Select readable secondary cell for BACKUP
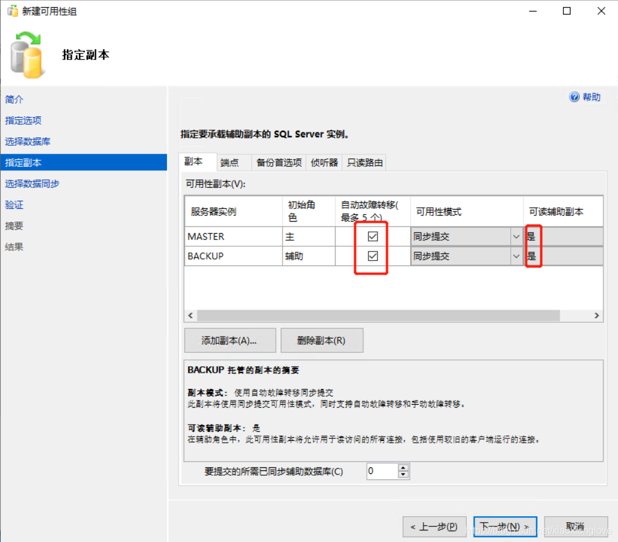This screenshot has height=542, width=618. (563, 256)
